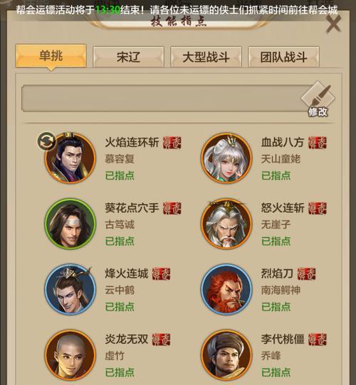Click the swap icon on 慕容复's portrait
Image resolution: width=356 pixels, height=385 pixels.
(x=47, y=141)
